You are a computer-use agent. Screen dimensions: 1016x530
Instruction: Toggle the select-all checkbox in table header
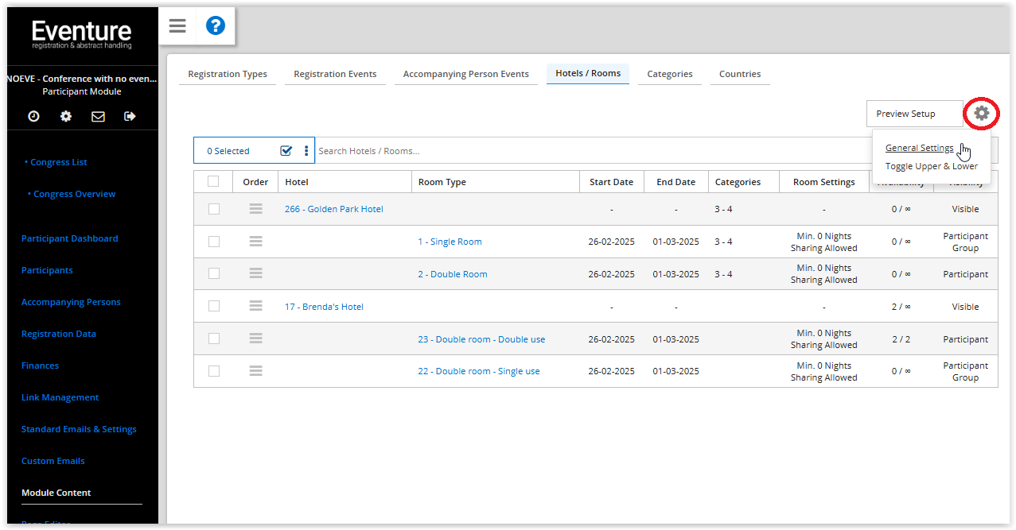tap(213, 181)
